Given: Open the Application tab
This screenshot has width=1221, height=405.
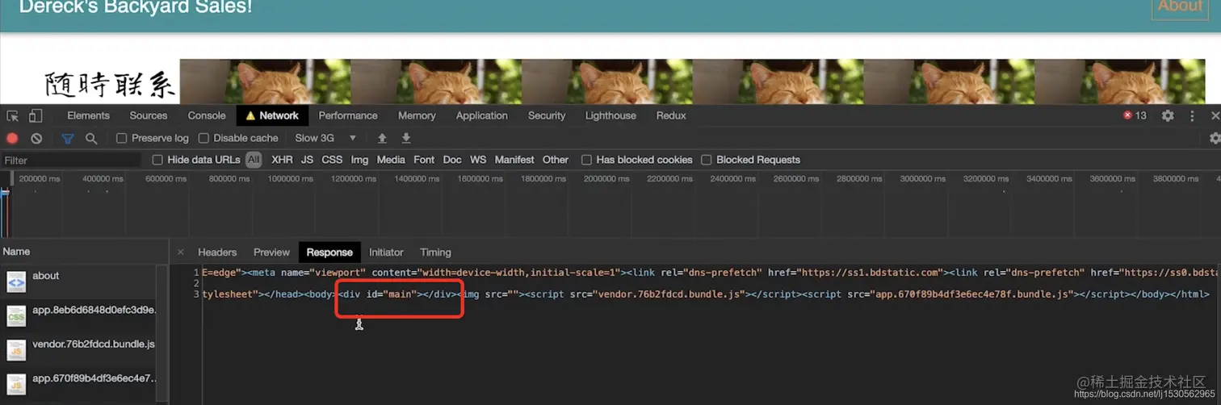Looking at the screenshot, I should (481, 116).
